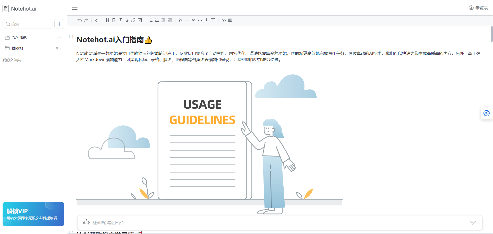Toggle the sidebar with hamburger menu
The width and height of the screenshot is (493, 234).
pos(75,8)
